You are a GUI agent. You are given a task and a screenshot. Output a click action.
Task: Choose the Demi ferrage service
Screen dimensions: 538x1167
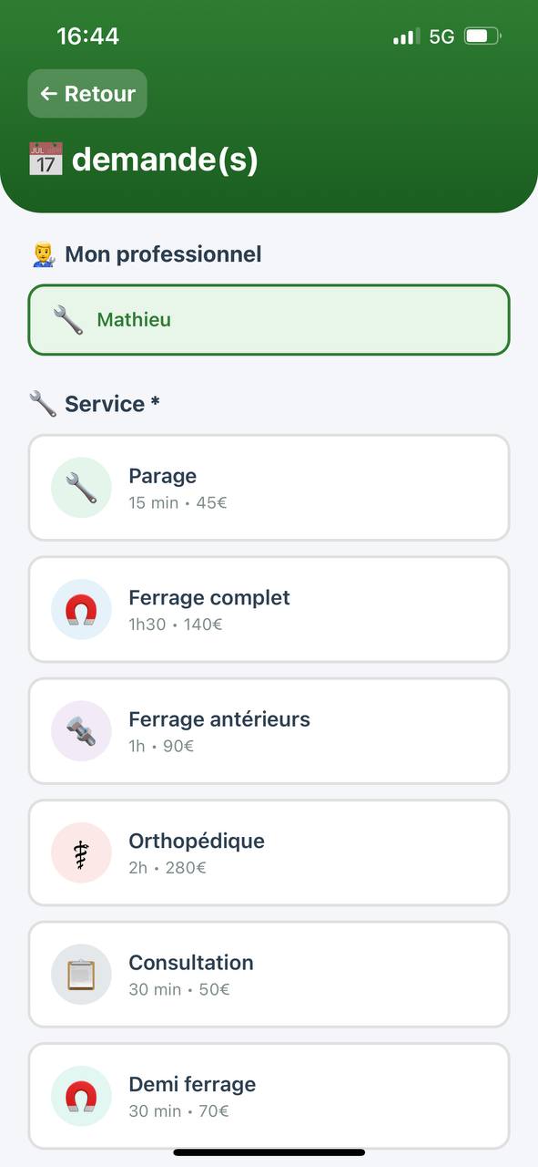pos(269,1096)
